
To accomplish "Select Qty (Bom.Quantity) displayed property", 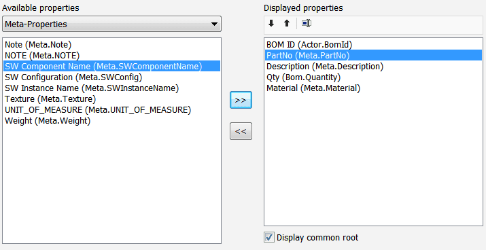I will (373, 77).
